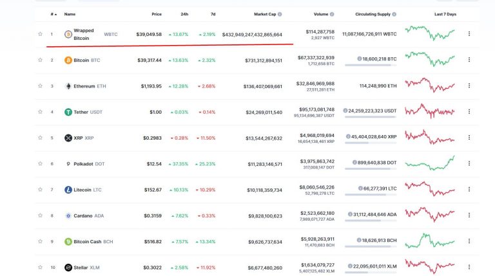Screen dimensions: 495x276
Task: Open the more options menu for XRP
Action: tap(469, 138)
